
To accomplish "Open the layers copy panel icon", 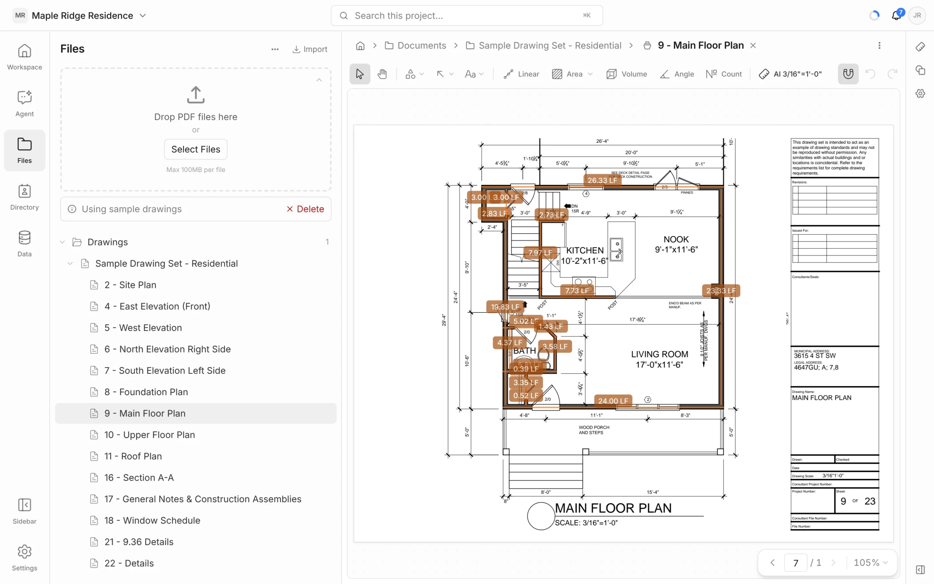I will click(x=920, y=70).
